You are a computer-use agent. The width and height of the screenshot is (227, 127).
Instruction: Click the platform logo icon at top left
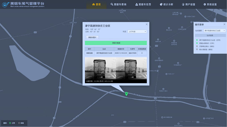pos(5,5)
